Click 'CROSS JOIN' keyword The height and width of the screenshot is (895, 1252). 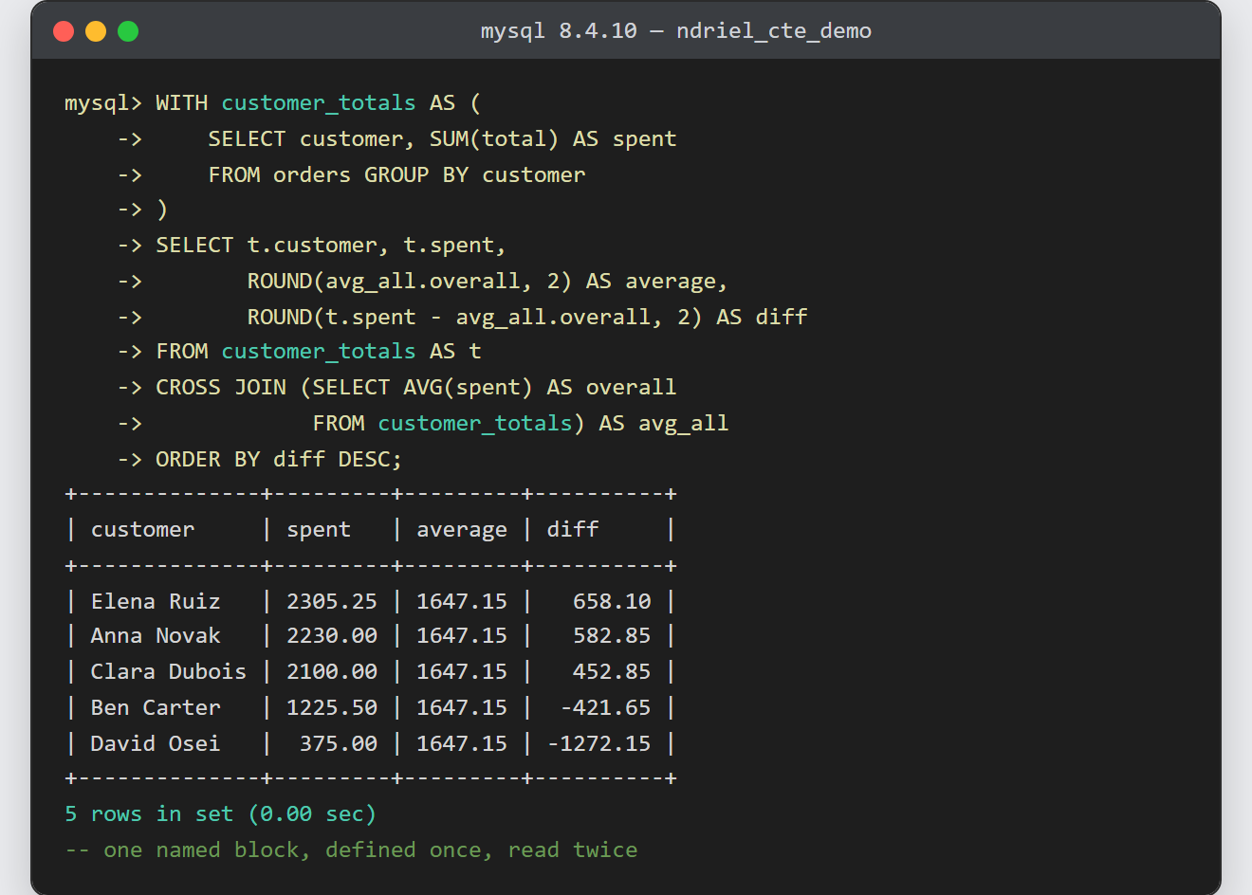pyautogui.click(x=221, y=387)
